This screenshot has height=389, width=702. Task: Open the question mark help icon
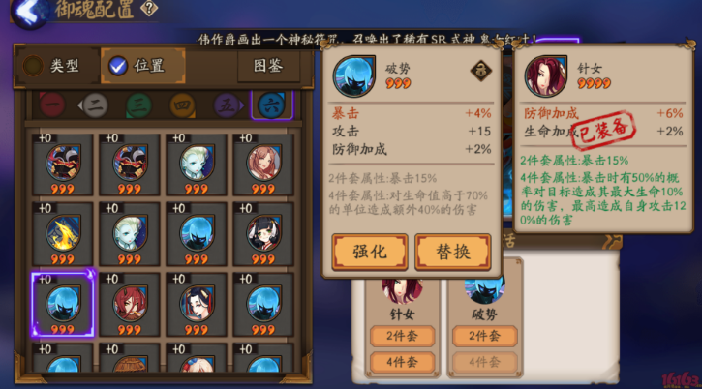[x=149, y=8]
